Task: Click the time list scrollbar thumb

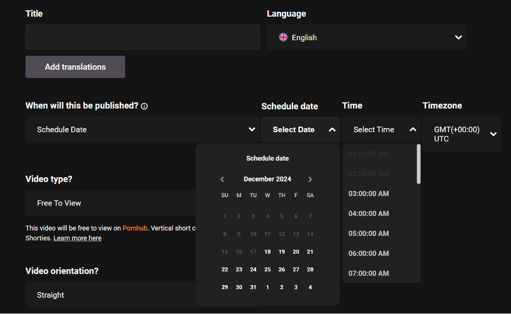Action: pos(418,164)
